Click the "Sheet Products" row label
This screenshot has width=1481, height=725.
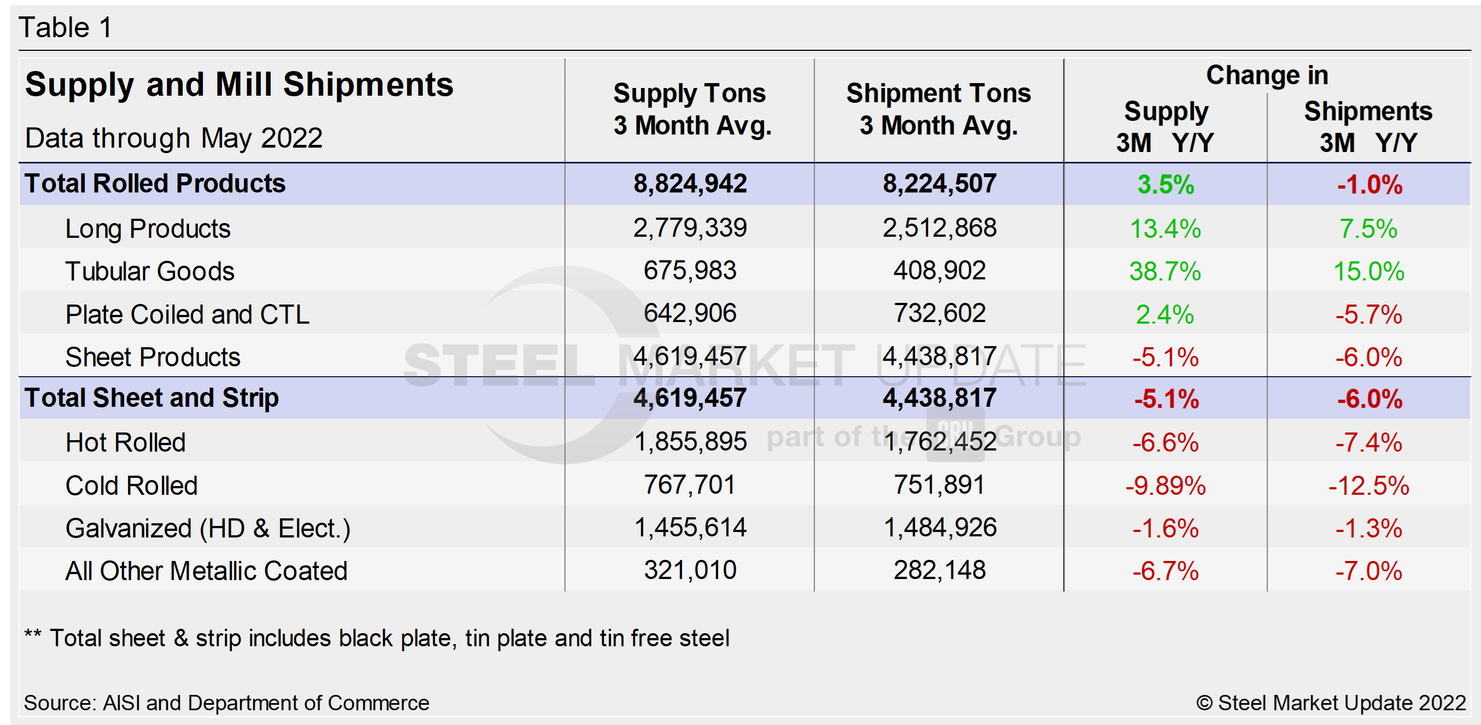pyautogui.click(x=153, y=357)
